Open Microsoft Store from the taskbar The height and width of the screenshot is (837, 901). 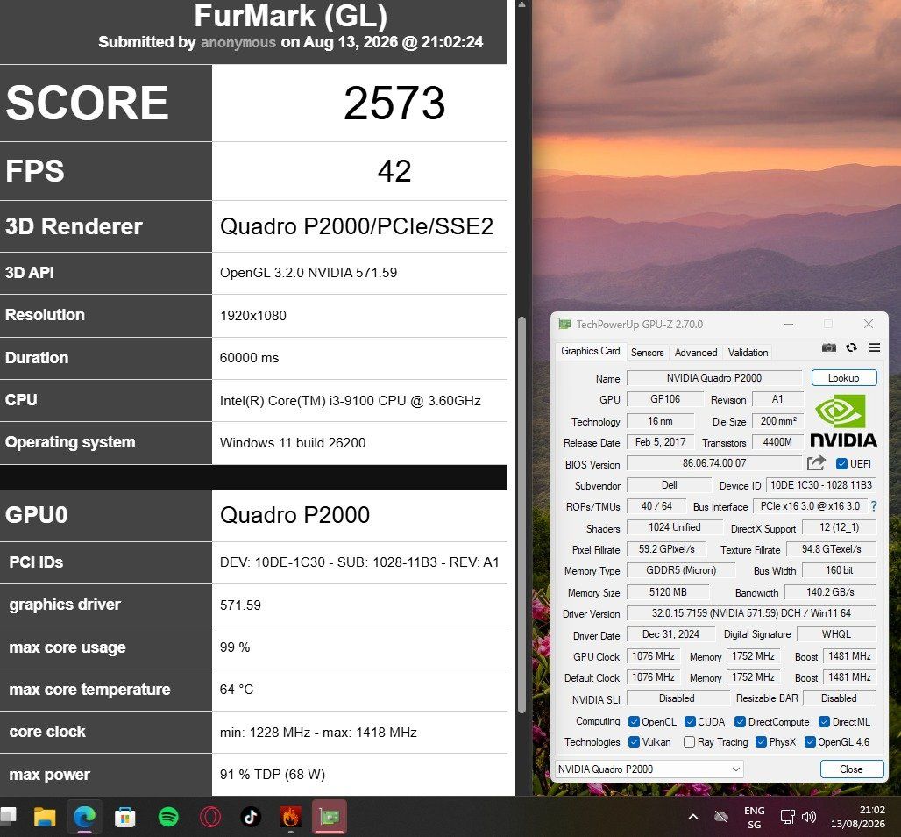click(124, 817)
